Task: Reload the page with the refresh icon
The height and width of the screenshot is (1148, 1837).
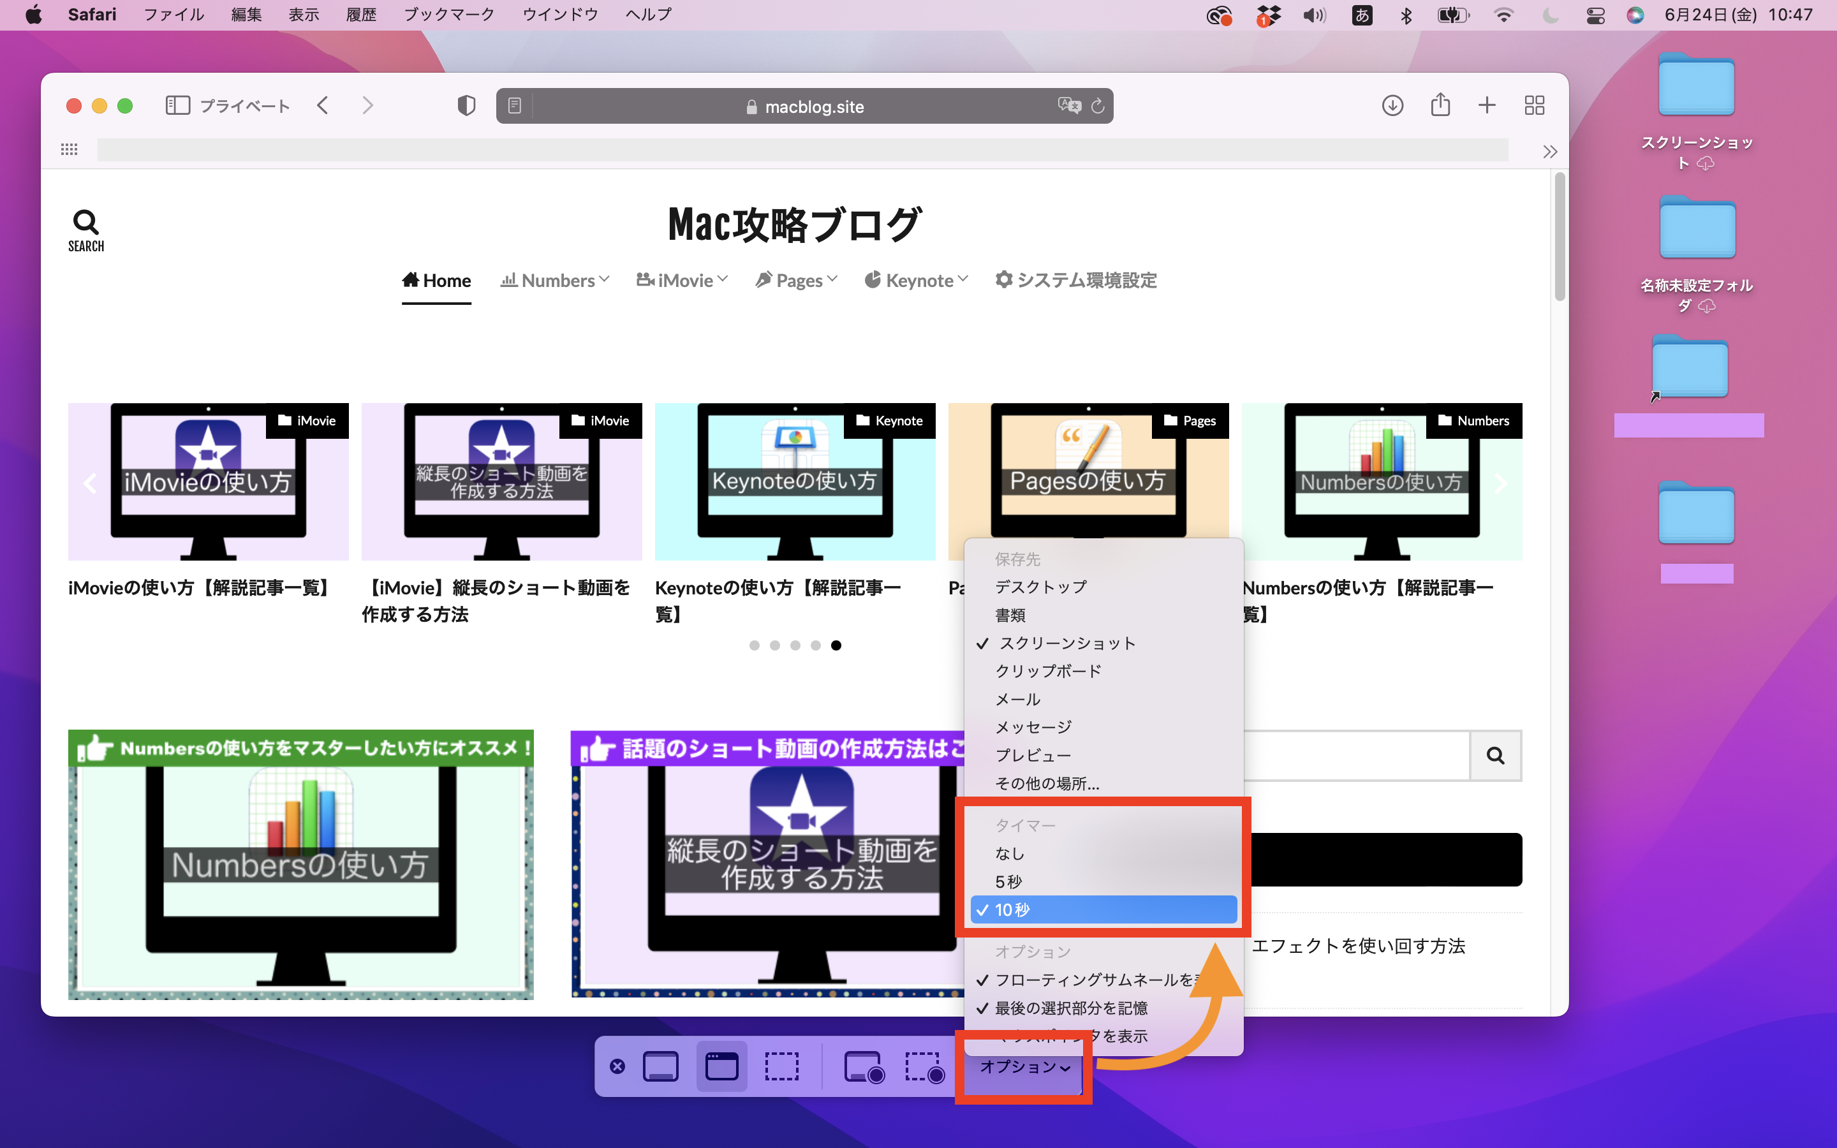Action: (1098, 107)
